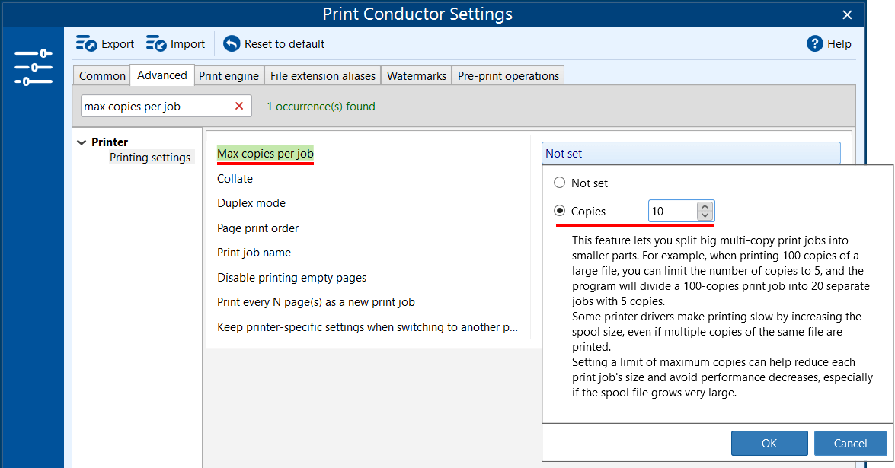The width and height of the screenshot is (895, 468).
Task: Increase copies with the up arrow
Action: click(705, 207)
